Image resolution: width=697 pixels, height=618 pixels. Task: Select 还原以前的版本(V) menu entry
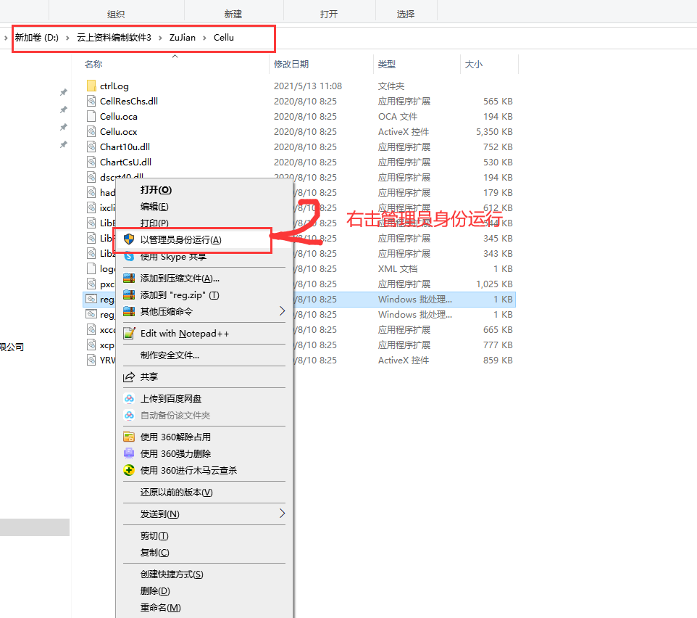click(177, 493)
